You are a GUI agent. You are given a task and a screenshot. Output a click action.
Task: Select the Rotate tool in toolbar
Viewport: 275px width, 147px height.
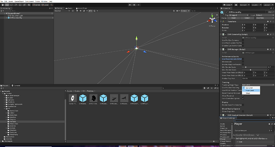point(11,5)
